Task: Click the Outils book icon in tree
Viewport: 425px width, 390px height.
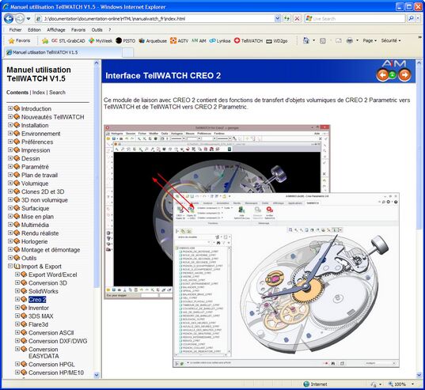Action: [17, 258]
